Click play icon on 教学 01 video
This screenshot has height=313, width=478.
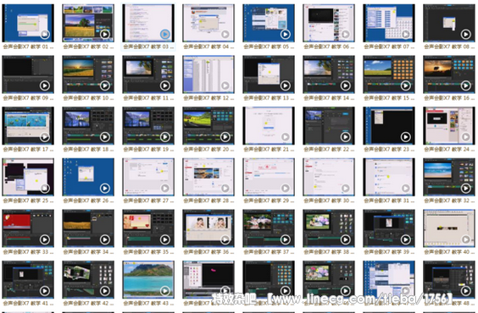45,34
